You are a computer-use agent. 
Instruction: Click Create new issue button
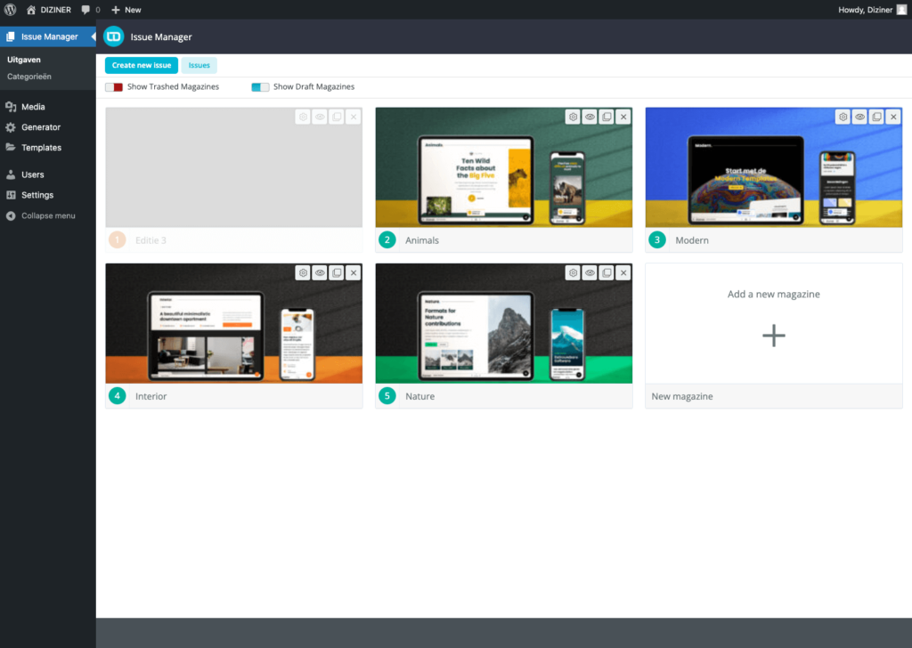[x=142, y=65]
